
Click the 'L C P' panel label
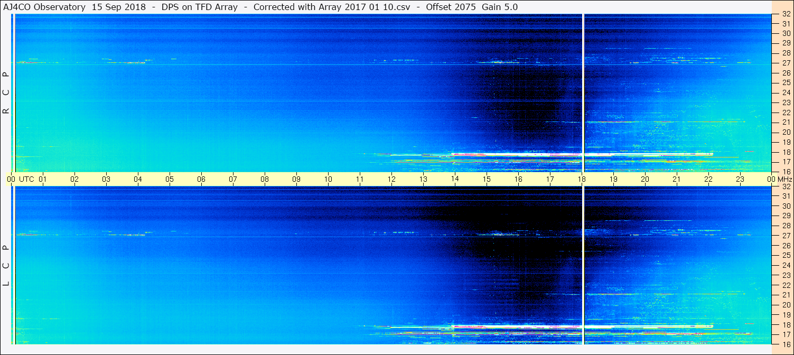pos(6,265)
